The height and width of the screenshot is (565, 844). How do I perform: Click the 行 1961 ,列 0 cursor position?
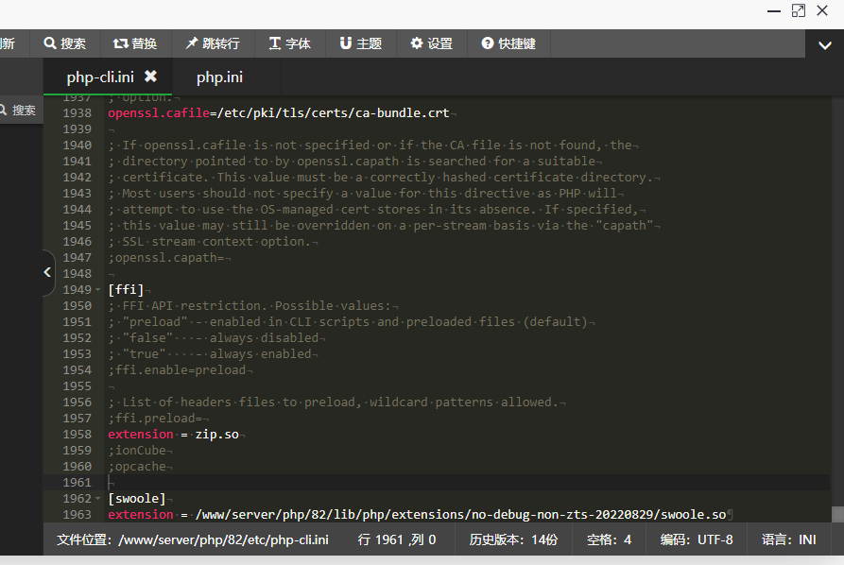pos(397,539)
